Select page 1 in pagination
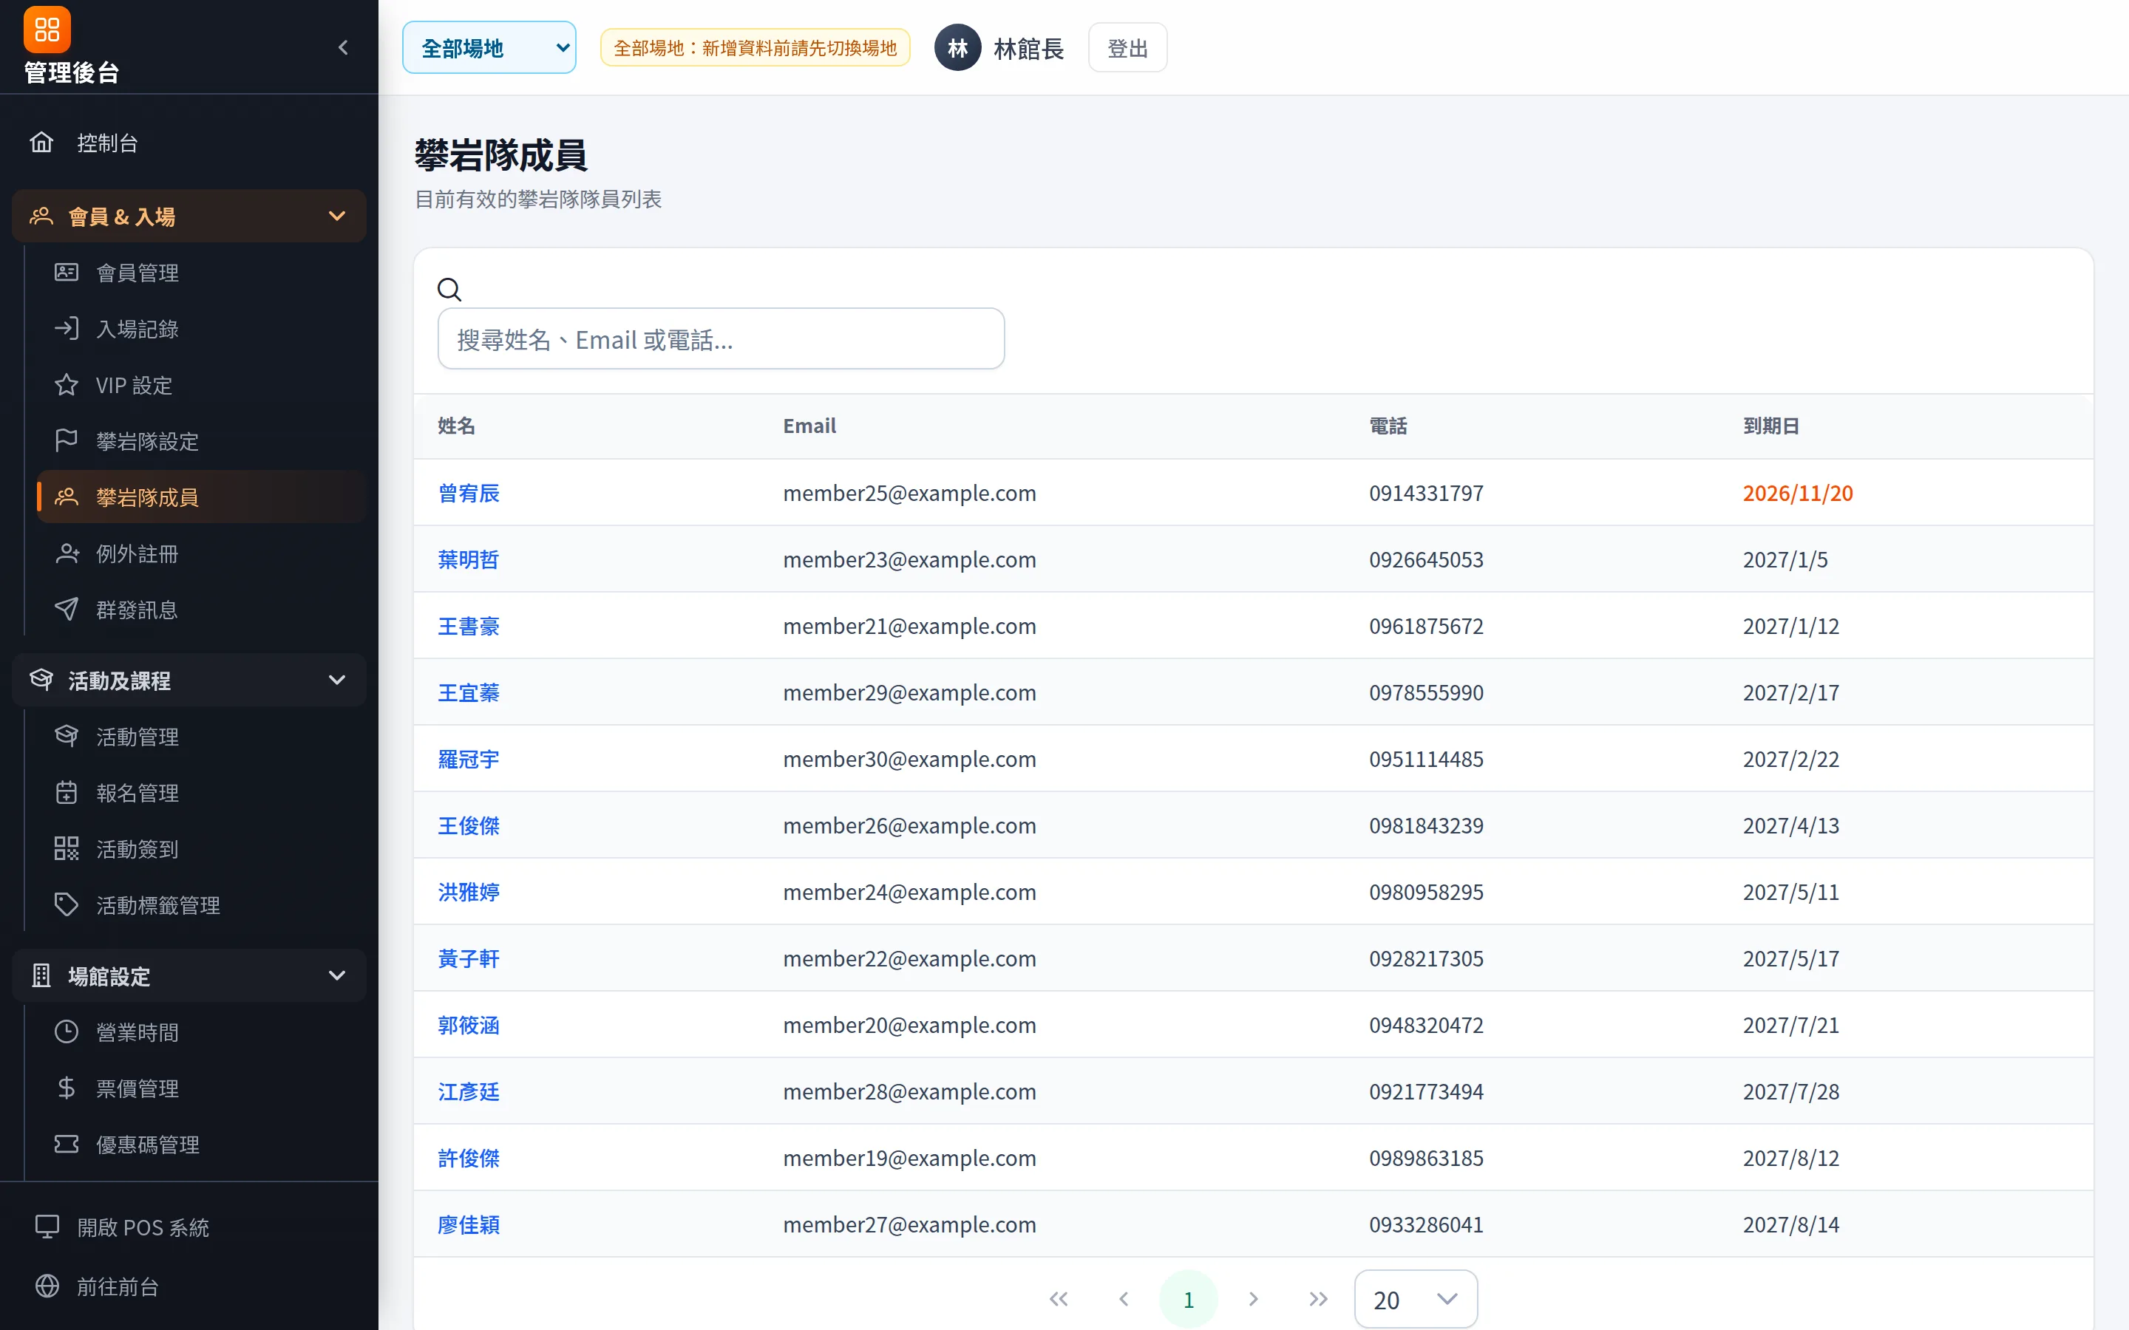2129x1330 pixels. pyautogui.click(x=1189, y=1299)
